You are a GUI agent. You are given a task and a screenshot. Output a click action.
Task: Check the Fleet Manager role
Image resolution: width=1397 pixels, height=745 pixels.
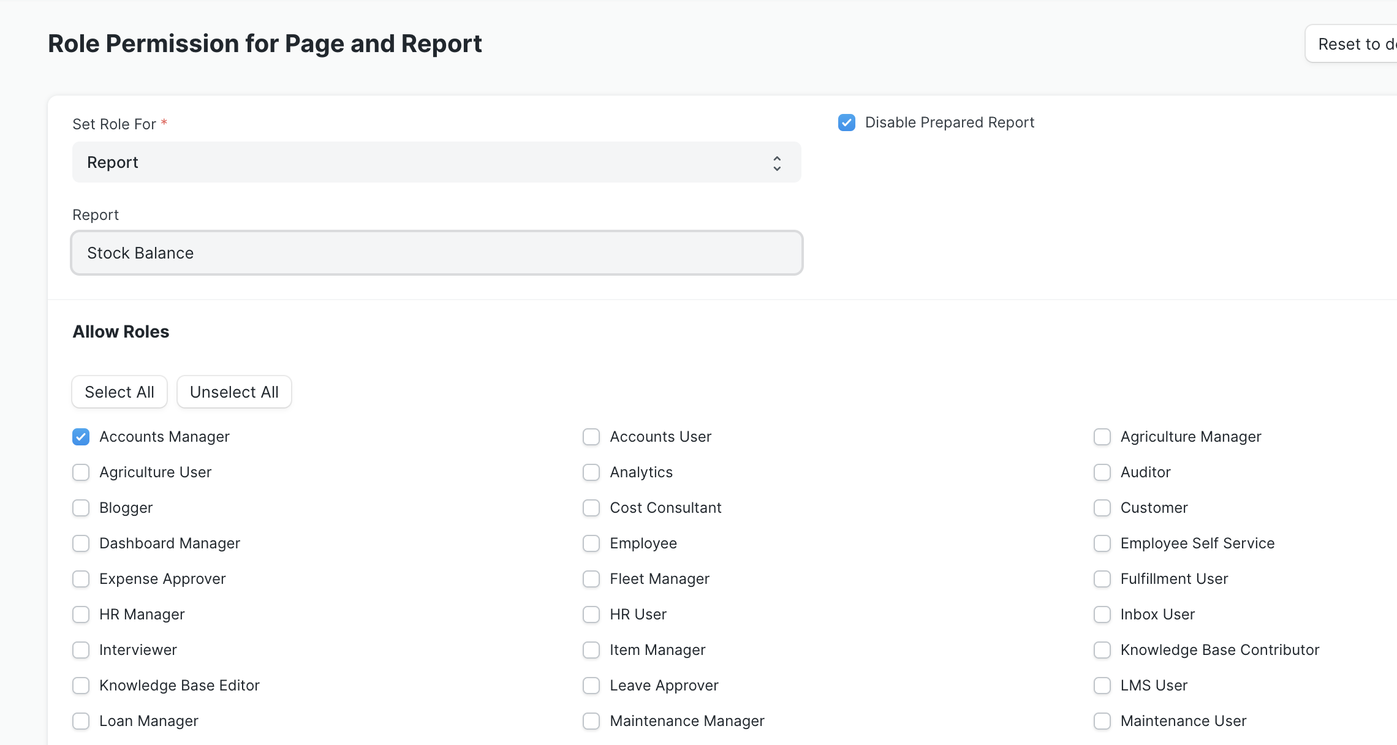591,578
